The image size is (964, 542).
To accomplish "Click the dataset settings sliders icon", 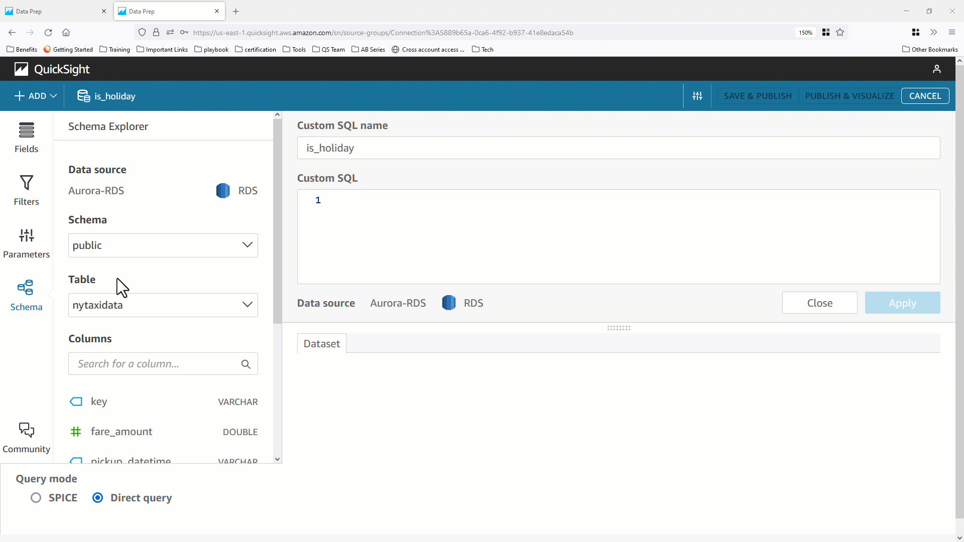I will click(x=697, y=96).
